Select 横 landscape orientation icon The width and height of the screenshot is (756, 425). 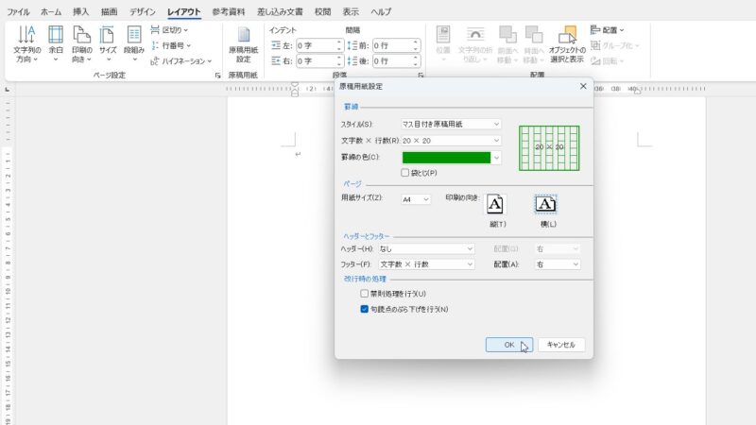(546, 204)
